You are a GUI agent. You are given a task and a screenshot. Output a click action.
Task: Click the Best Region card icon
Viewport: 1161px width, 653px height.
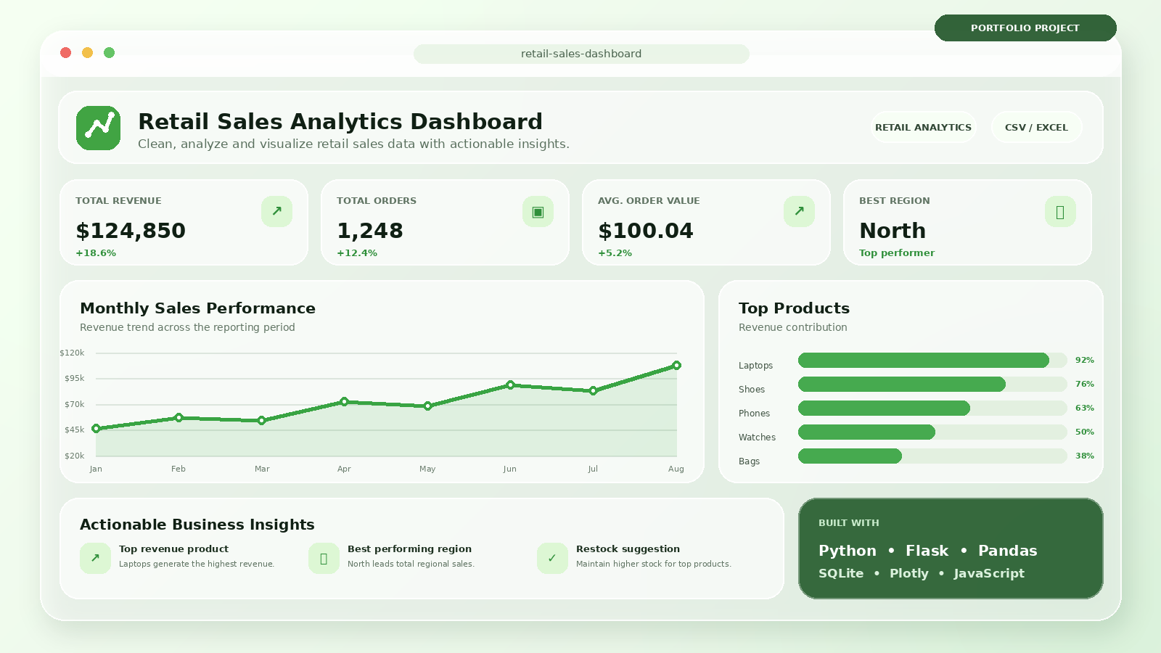(1060, 211)
